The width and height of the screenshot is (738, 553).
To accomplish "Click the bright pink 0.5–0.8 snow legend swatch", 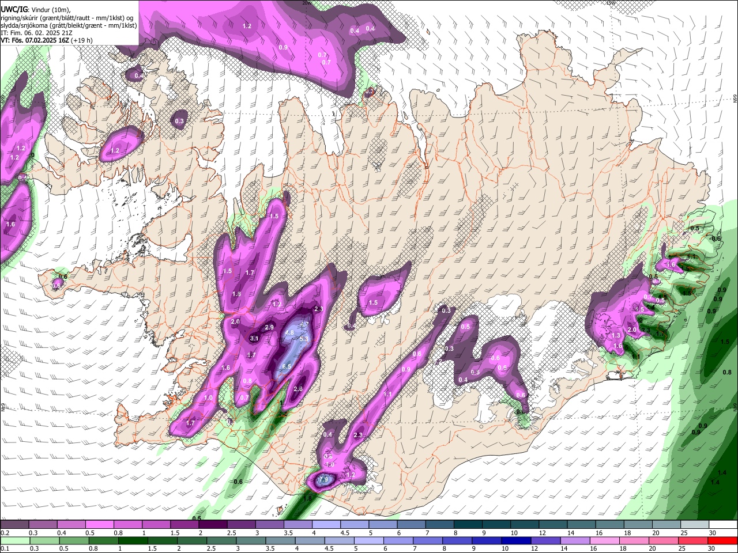I will pyautogui.click(x=99, y=525).
